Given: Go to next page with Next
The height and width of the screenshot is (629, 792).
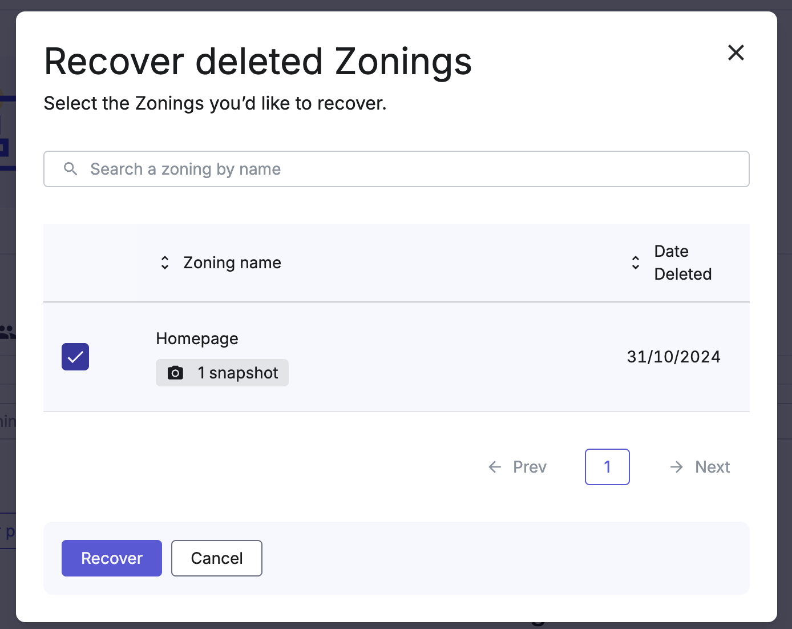Looking at the screenshot, I should pos(700,467).
